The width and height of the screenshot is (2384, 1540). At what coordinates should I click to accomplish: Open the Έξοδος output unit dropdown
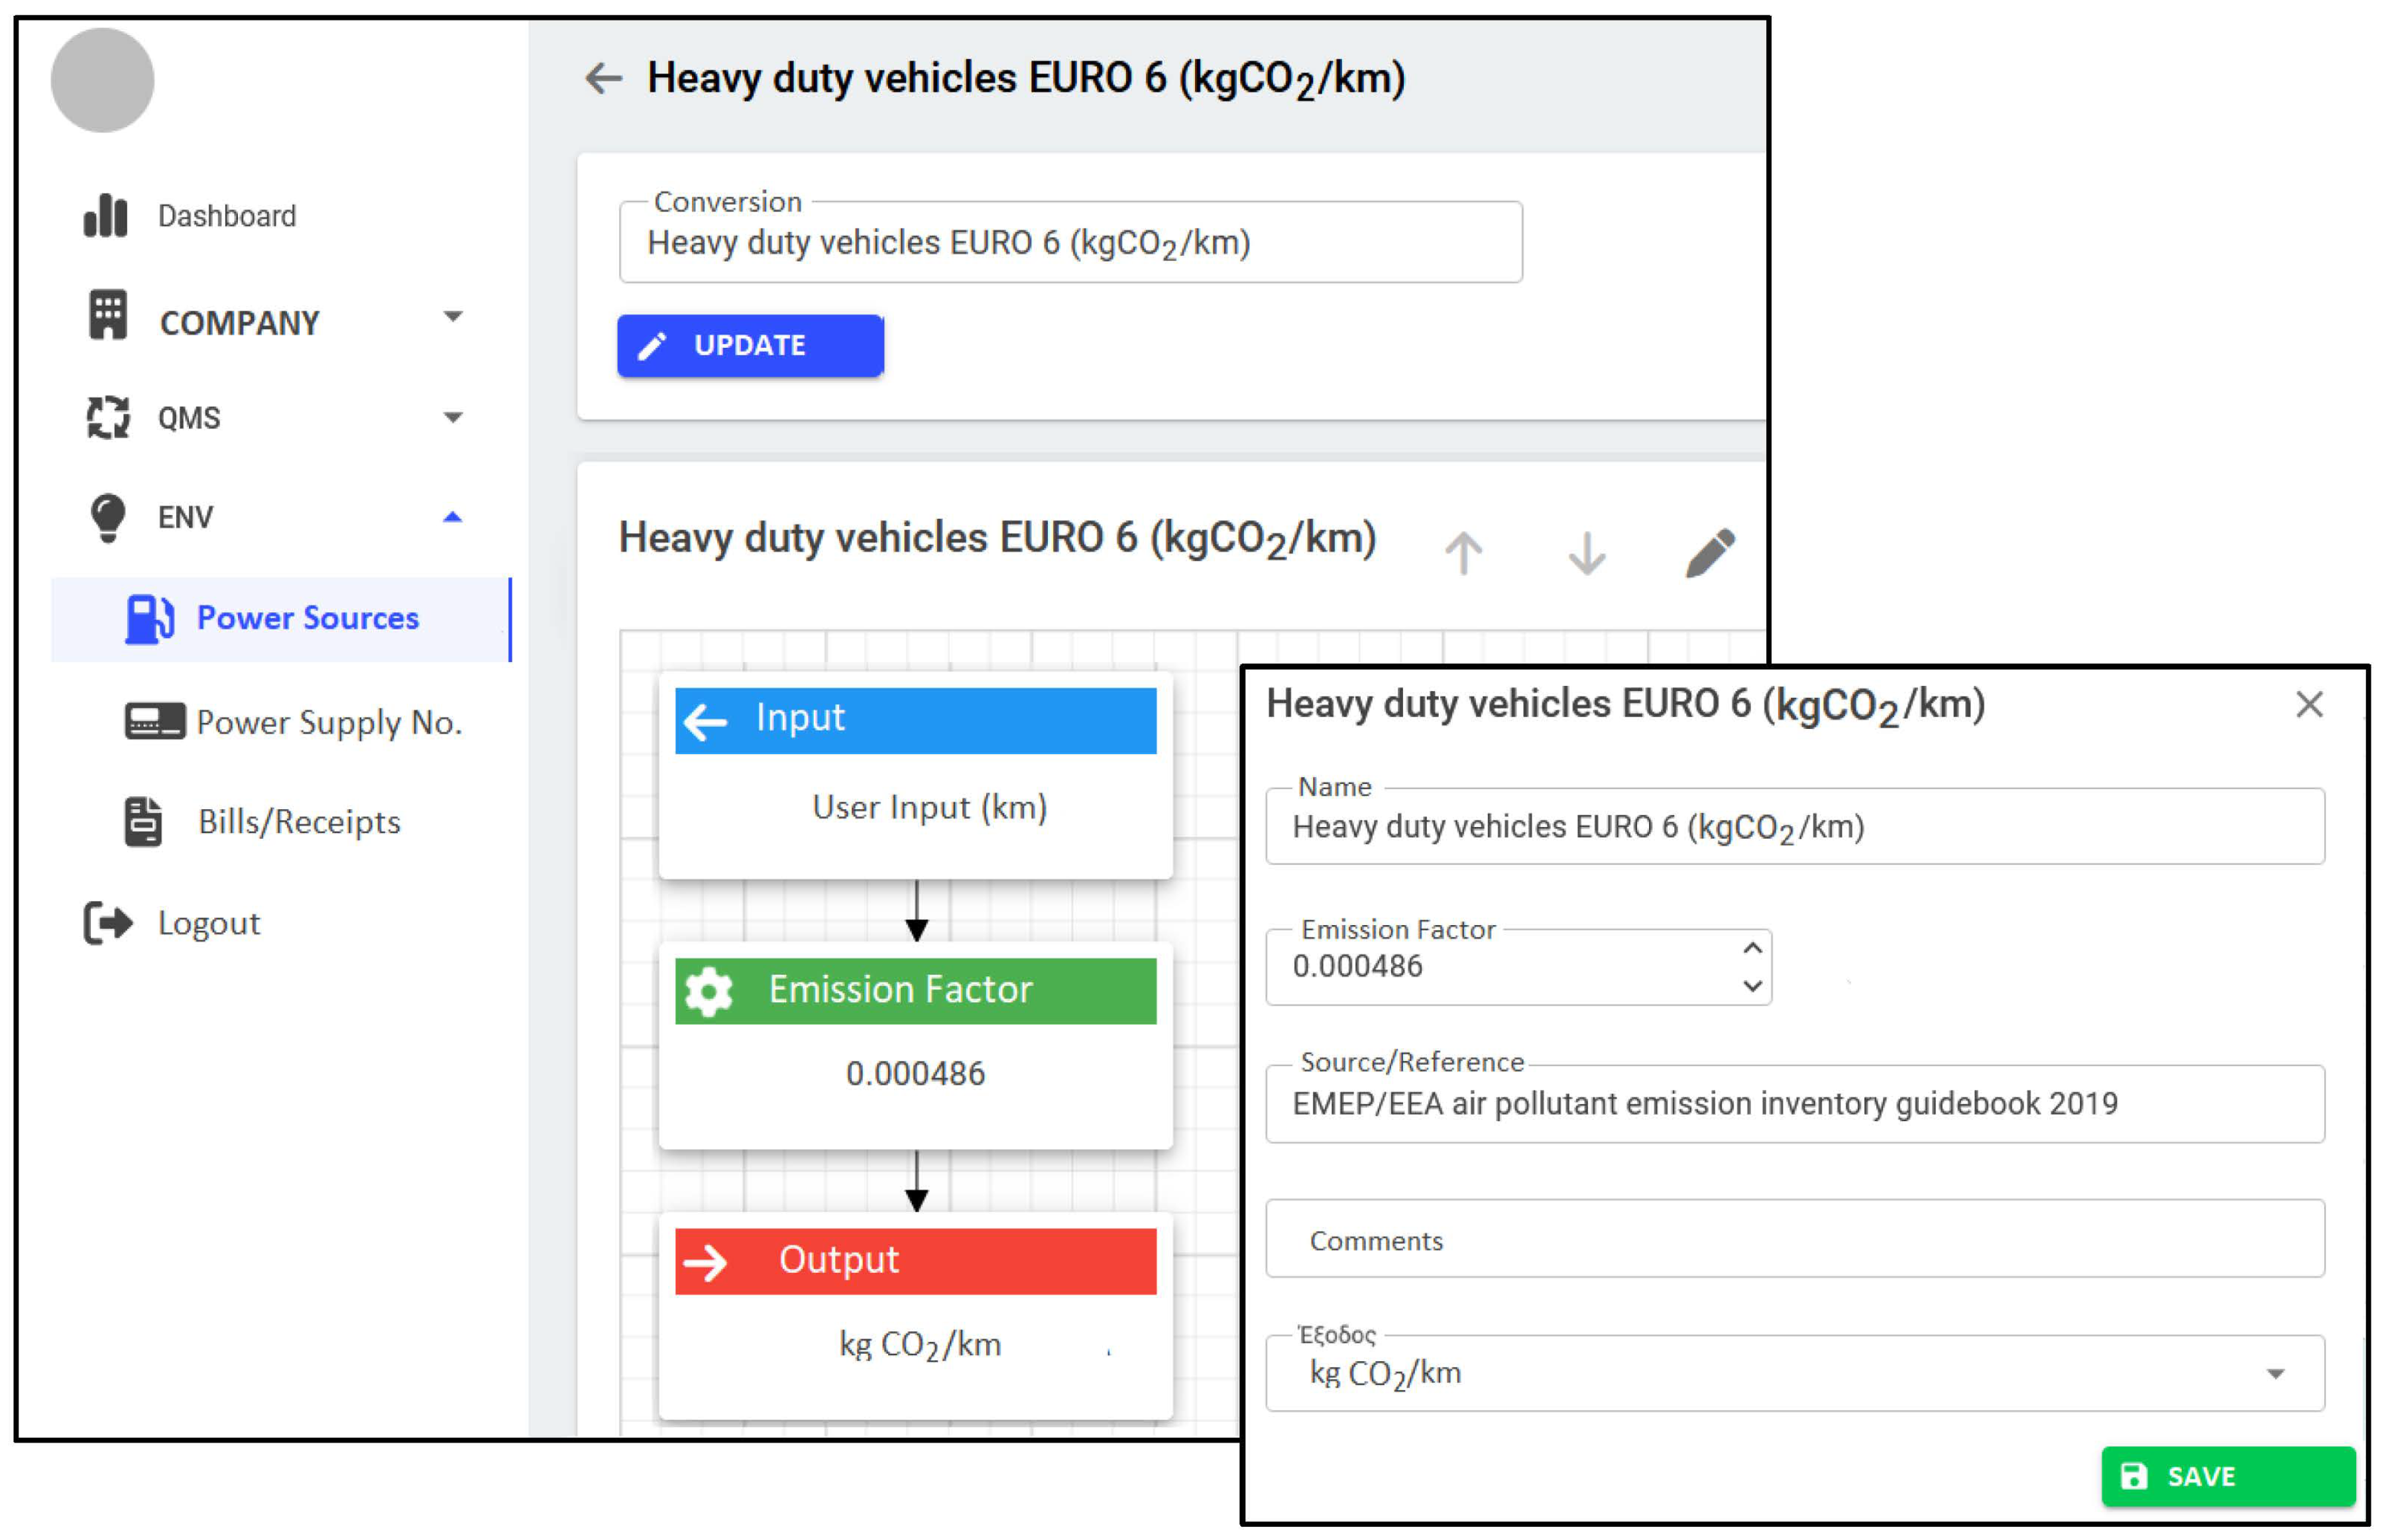(2275, 1373)
